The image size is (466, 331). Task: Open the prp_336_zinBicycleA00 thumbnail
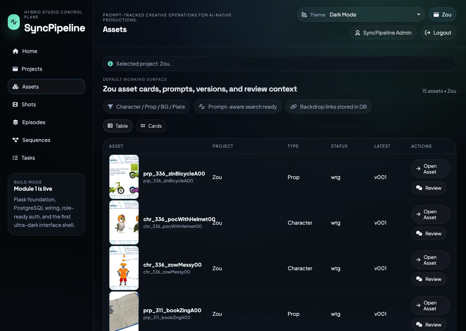coord(124,177)
